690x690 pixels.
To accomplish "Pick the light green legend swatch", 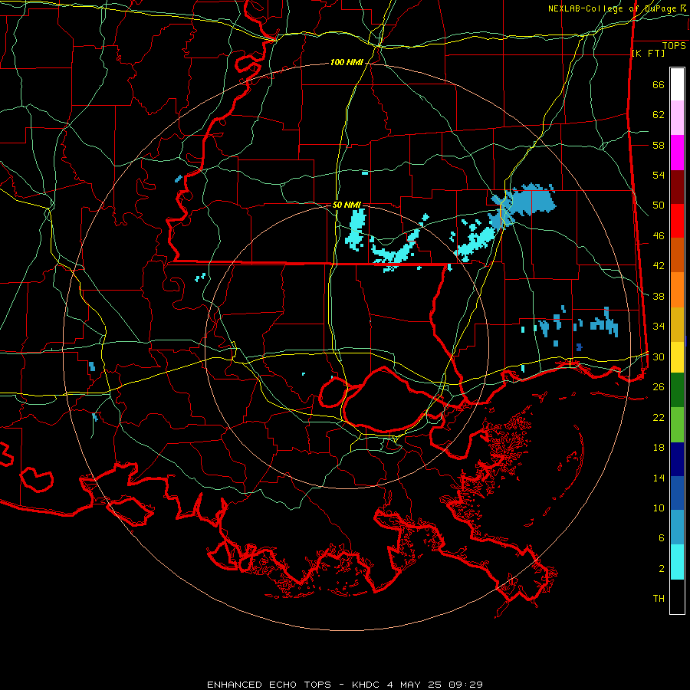I will (677, 425).
